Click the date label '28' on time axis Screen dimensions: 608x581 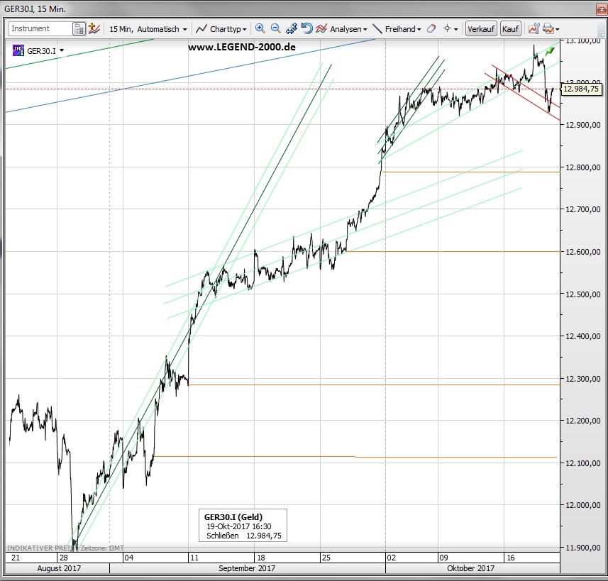pos(64,558)
